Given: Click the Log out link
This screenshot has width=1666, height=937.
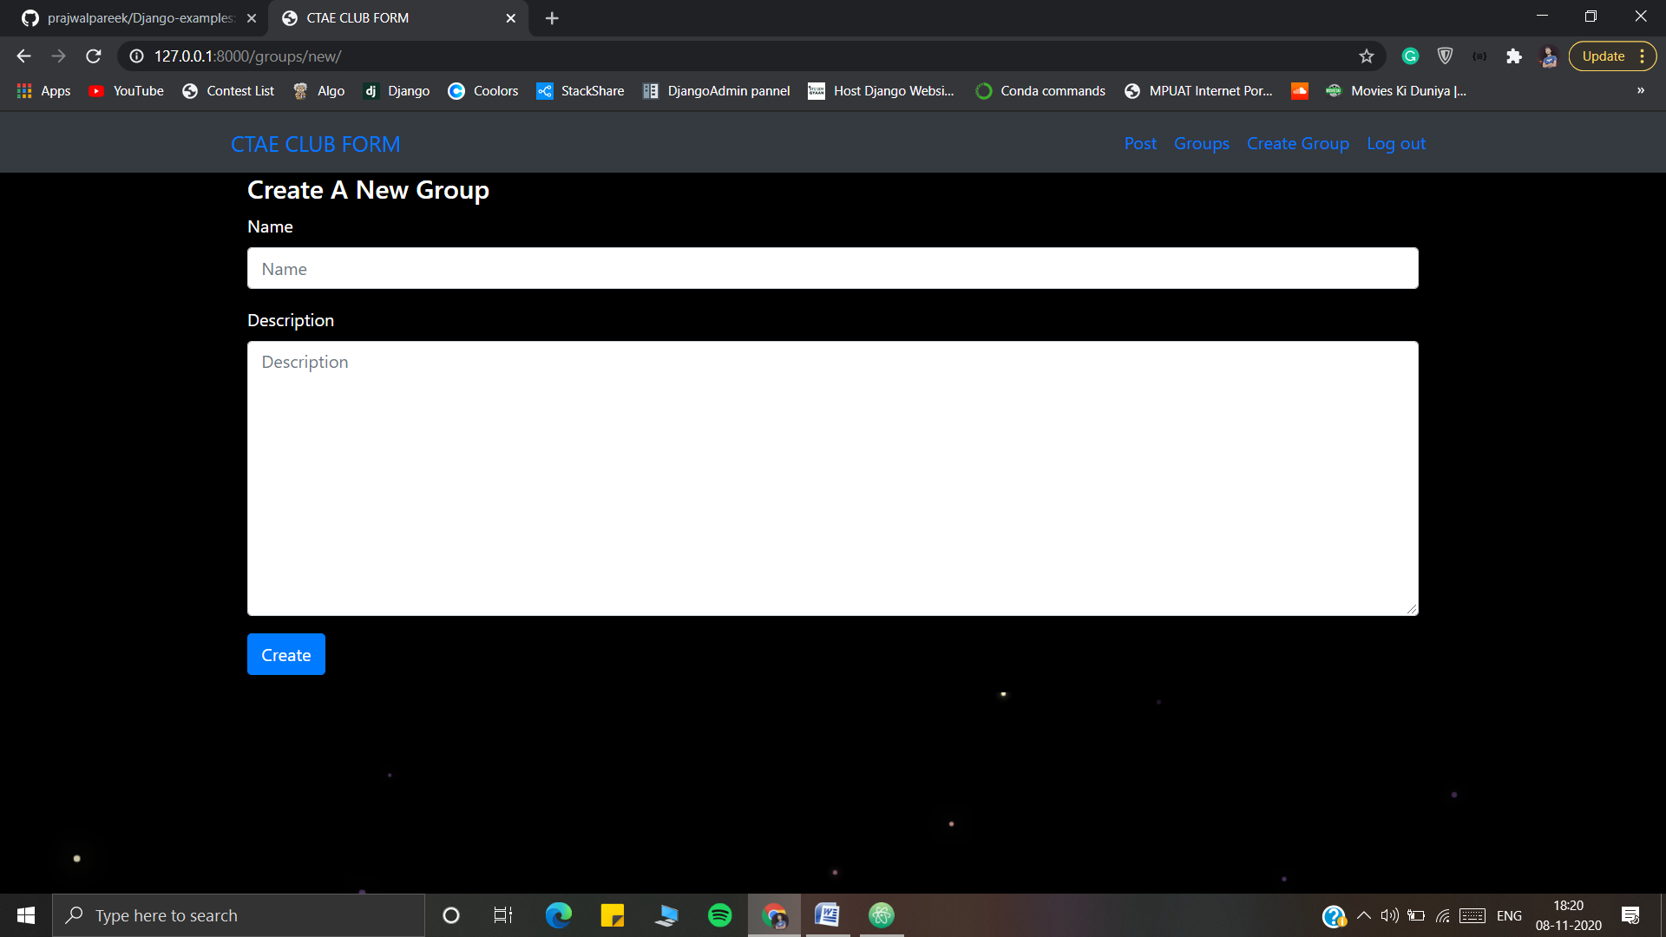Looking at the screenshot, I should 1395,143.
